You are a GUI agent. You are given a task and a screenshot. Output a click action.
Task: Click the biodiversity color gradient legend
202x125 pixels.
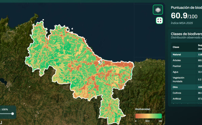pos(148,116)
